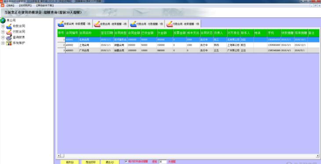The image size is (321, 164).
Task: Expand the 系统维护 tree node
Action: tap(3, 43)
